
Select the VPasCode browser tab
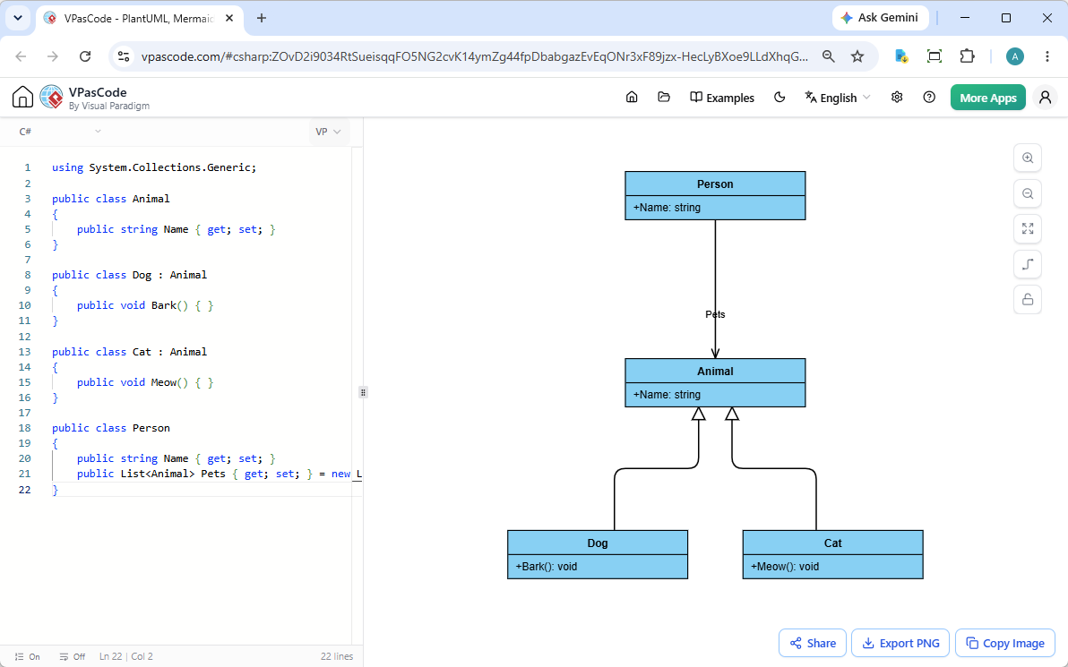[x=138, y=19]
